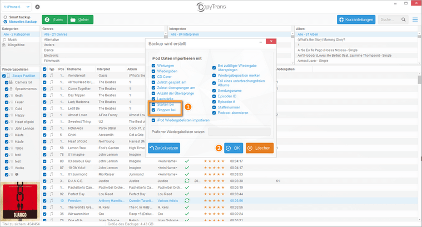Image resolution: width=422 pixels, height=227 pixels.
Task: Select Alle - 84 Interpreten row
Action: pos(230,34)
